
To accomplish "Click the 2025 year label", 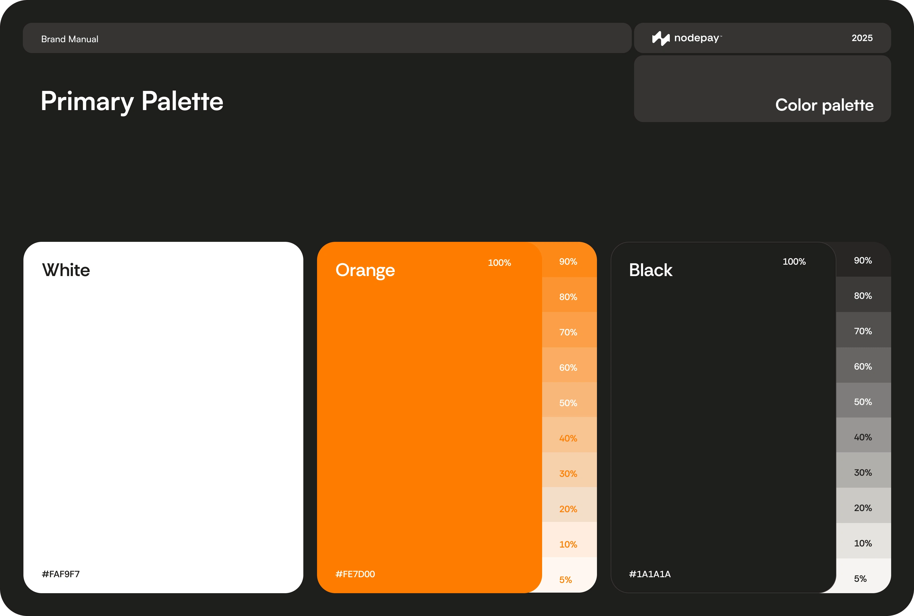I will 862,38.
